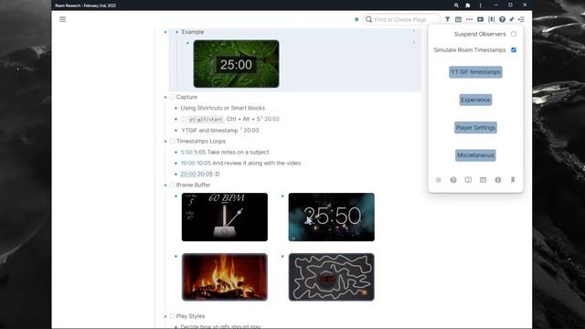The image size is (585, 329).
Task: Open the Player Settings submenu
Action: pos(475,128)
